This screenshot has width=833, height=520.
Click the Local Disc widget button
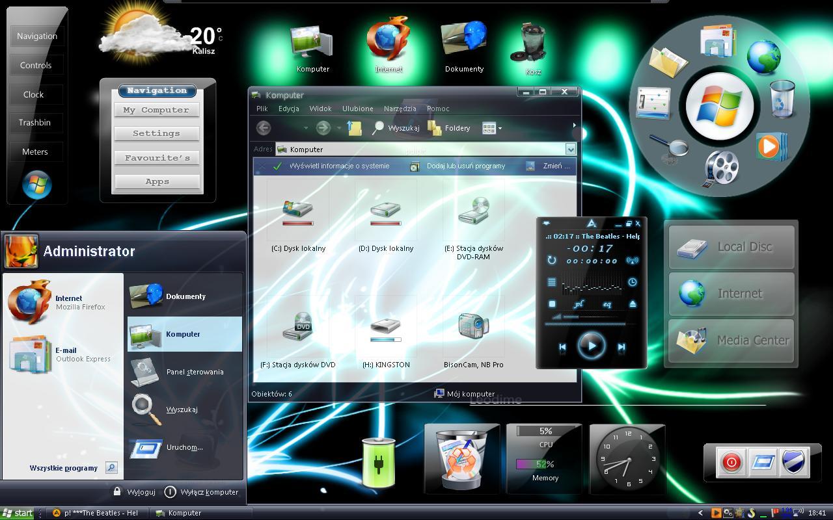click(731, 247)
